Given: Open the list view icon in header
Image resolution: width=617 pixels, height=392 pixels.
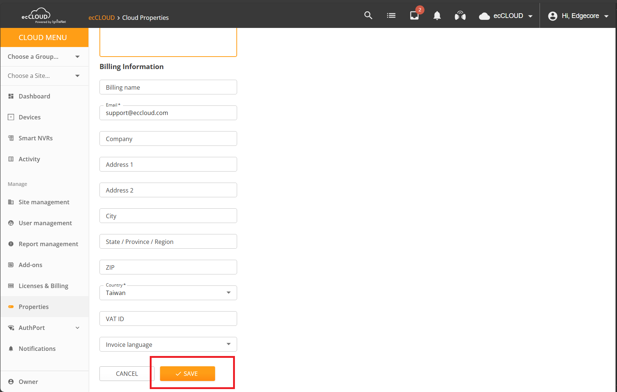Looking at the screenshot, I should tap(391, 15).
